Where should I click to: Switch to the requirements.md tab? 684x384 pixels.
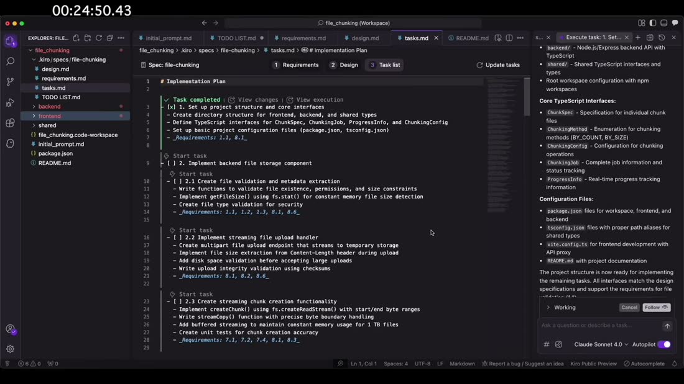[303, 38]
